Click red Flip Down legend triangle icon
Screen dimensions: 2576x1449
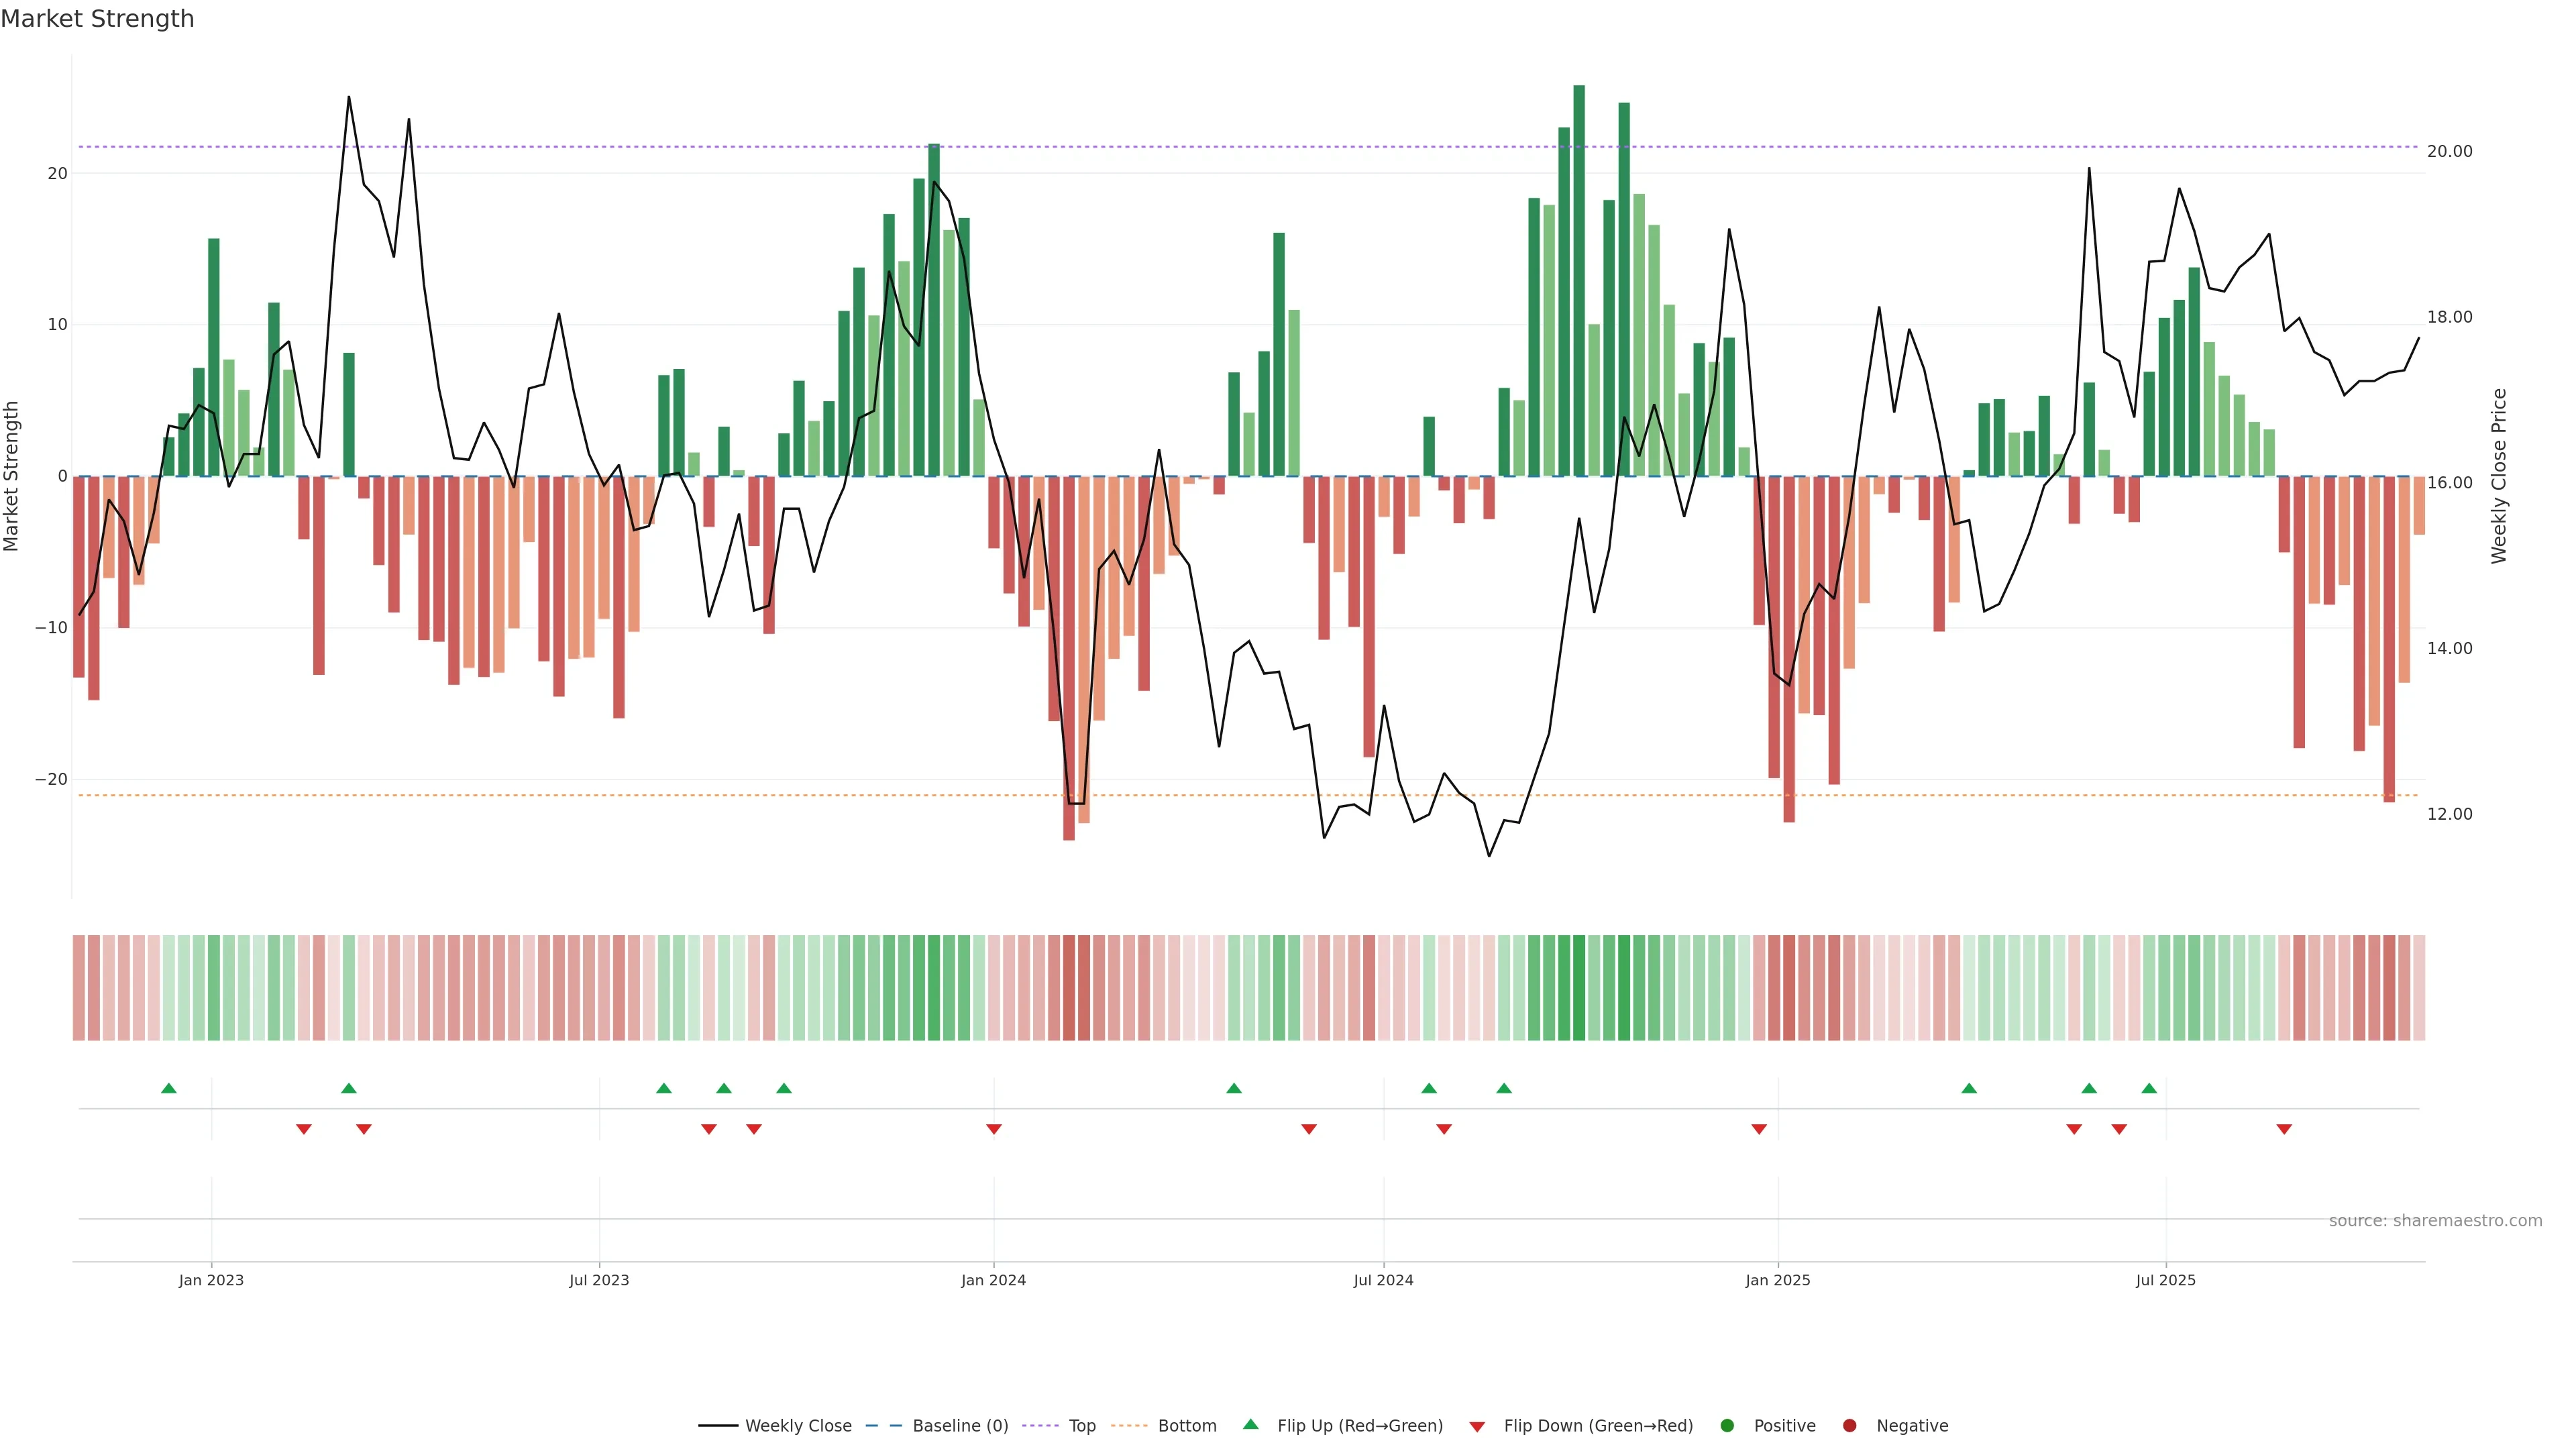coord(1477,1427)
